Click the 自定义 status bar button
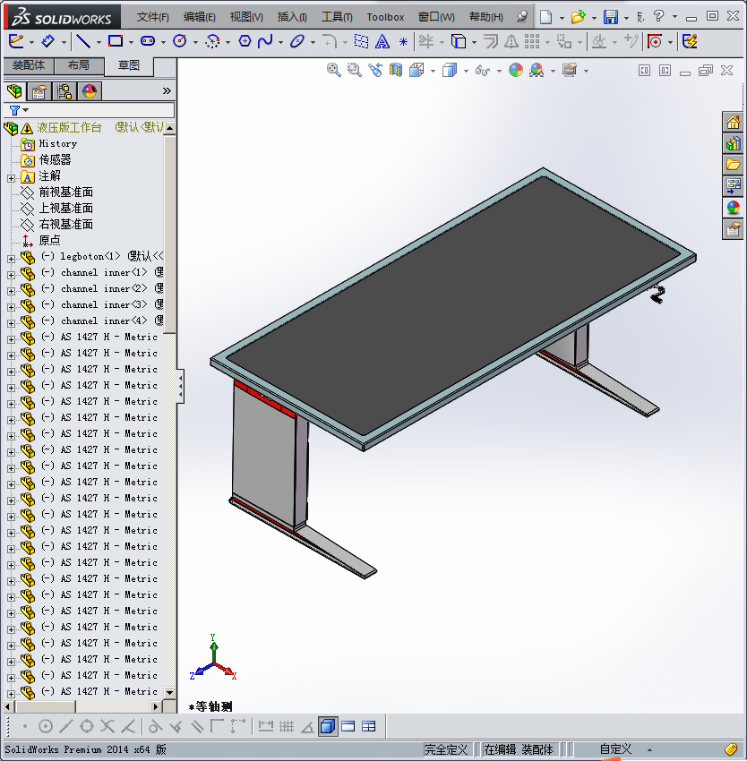747x761 pixels. click(615, 749)
